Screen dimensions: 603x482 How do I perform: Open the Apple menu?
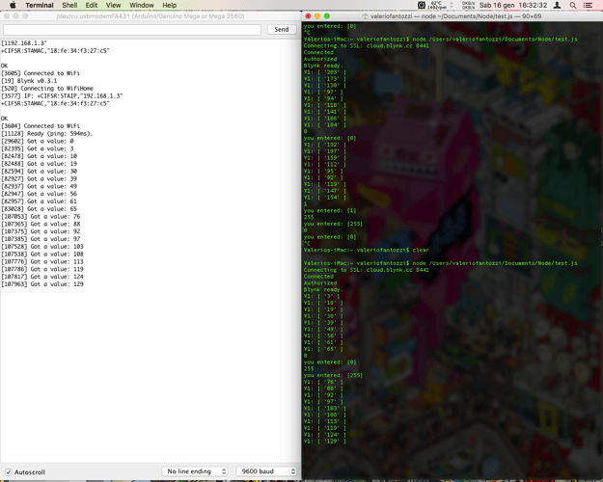13,5
